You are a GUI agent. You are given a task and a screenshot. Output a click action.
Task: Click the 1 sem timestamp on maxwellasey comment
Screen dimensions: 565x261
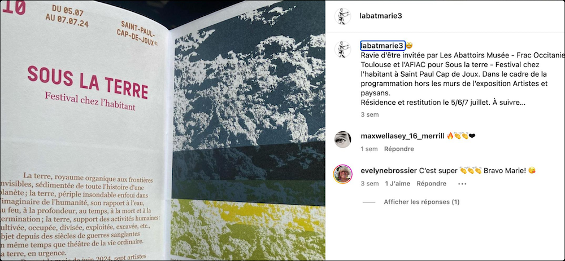coord(369,149)
